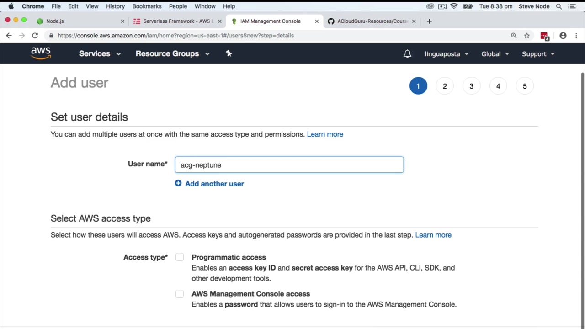
Task: Open a new tab with the plus button
Action: (429, 21)
